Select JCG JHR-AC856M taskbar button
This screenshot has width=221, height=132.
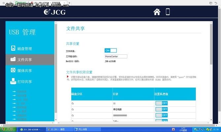tap(32, 129)
